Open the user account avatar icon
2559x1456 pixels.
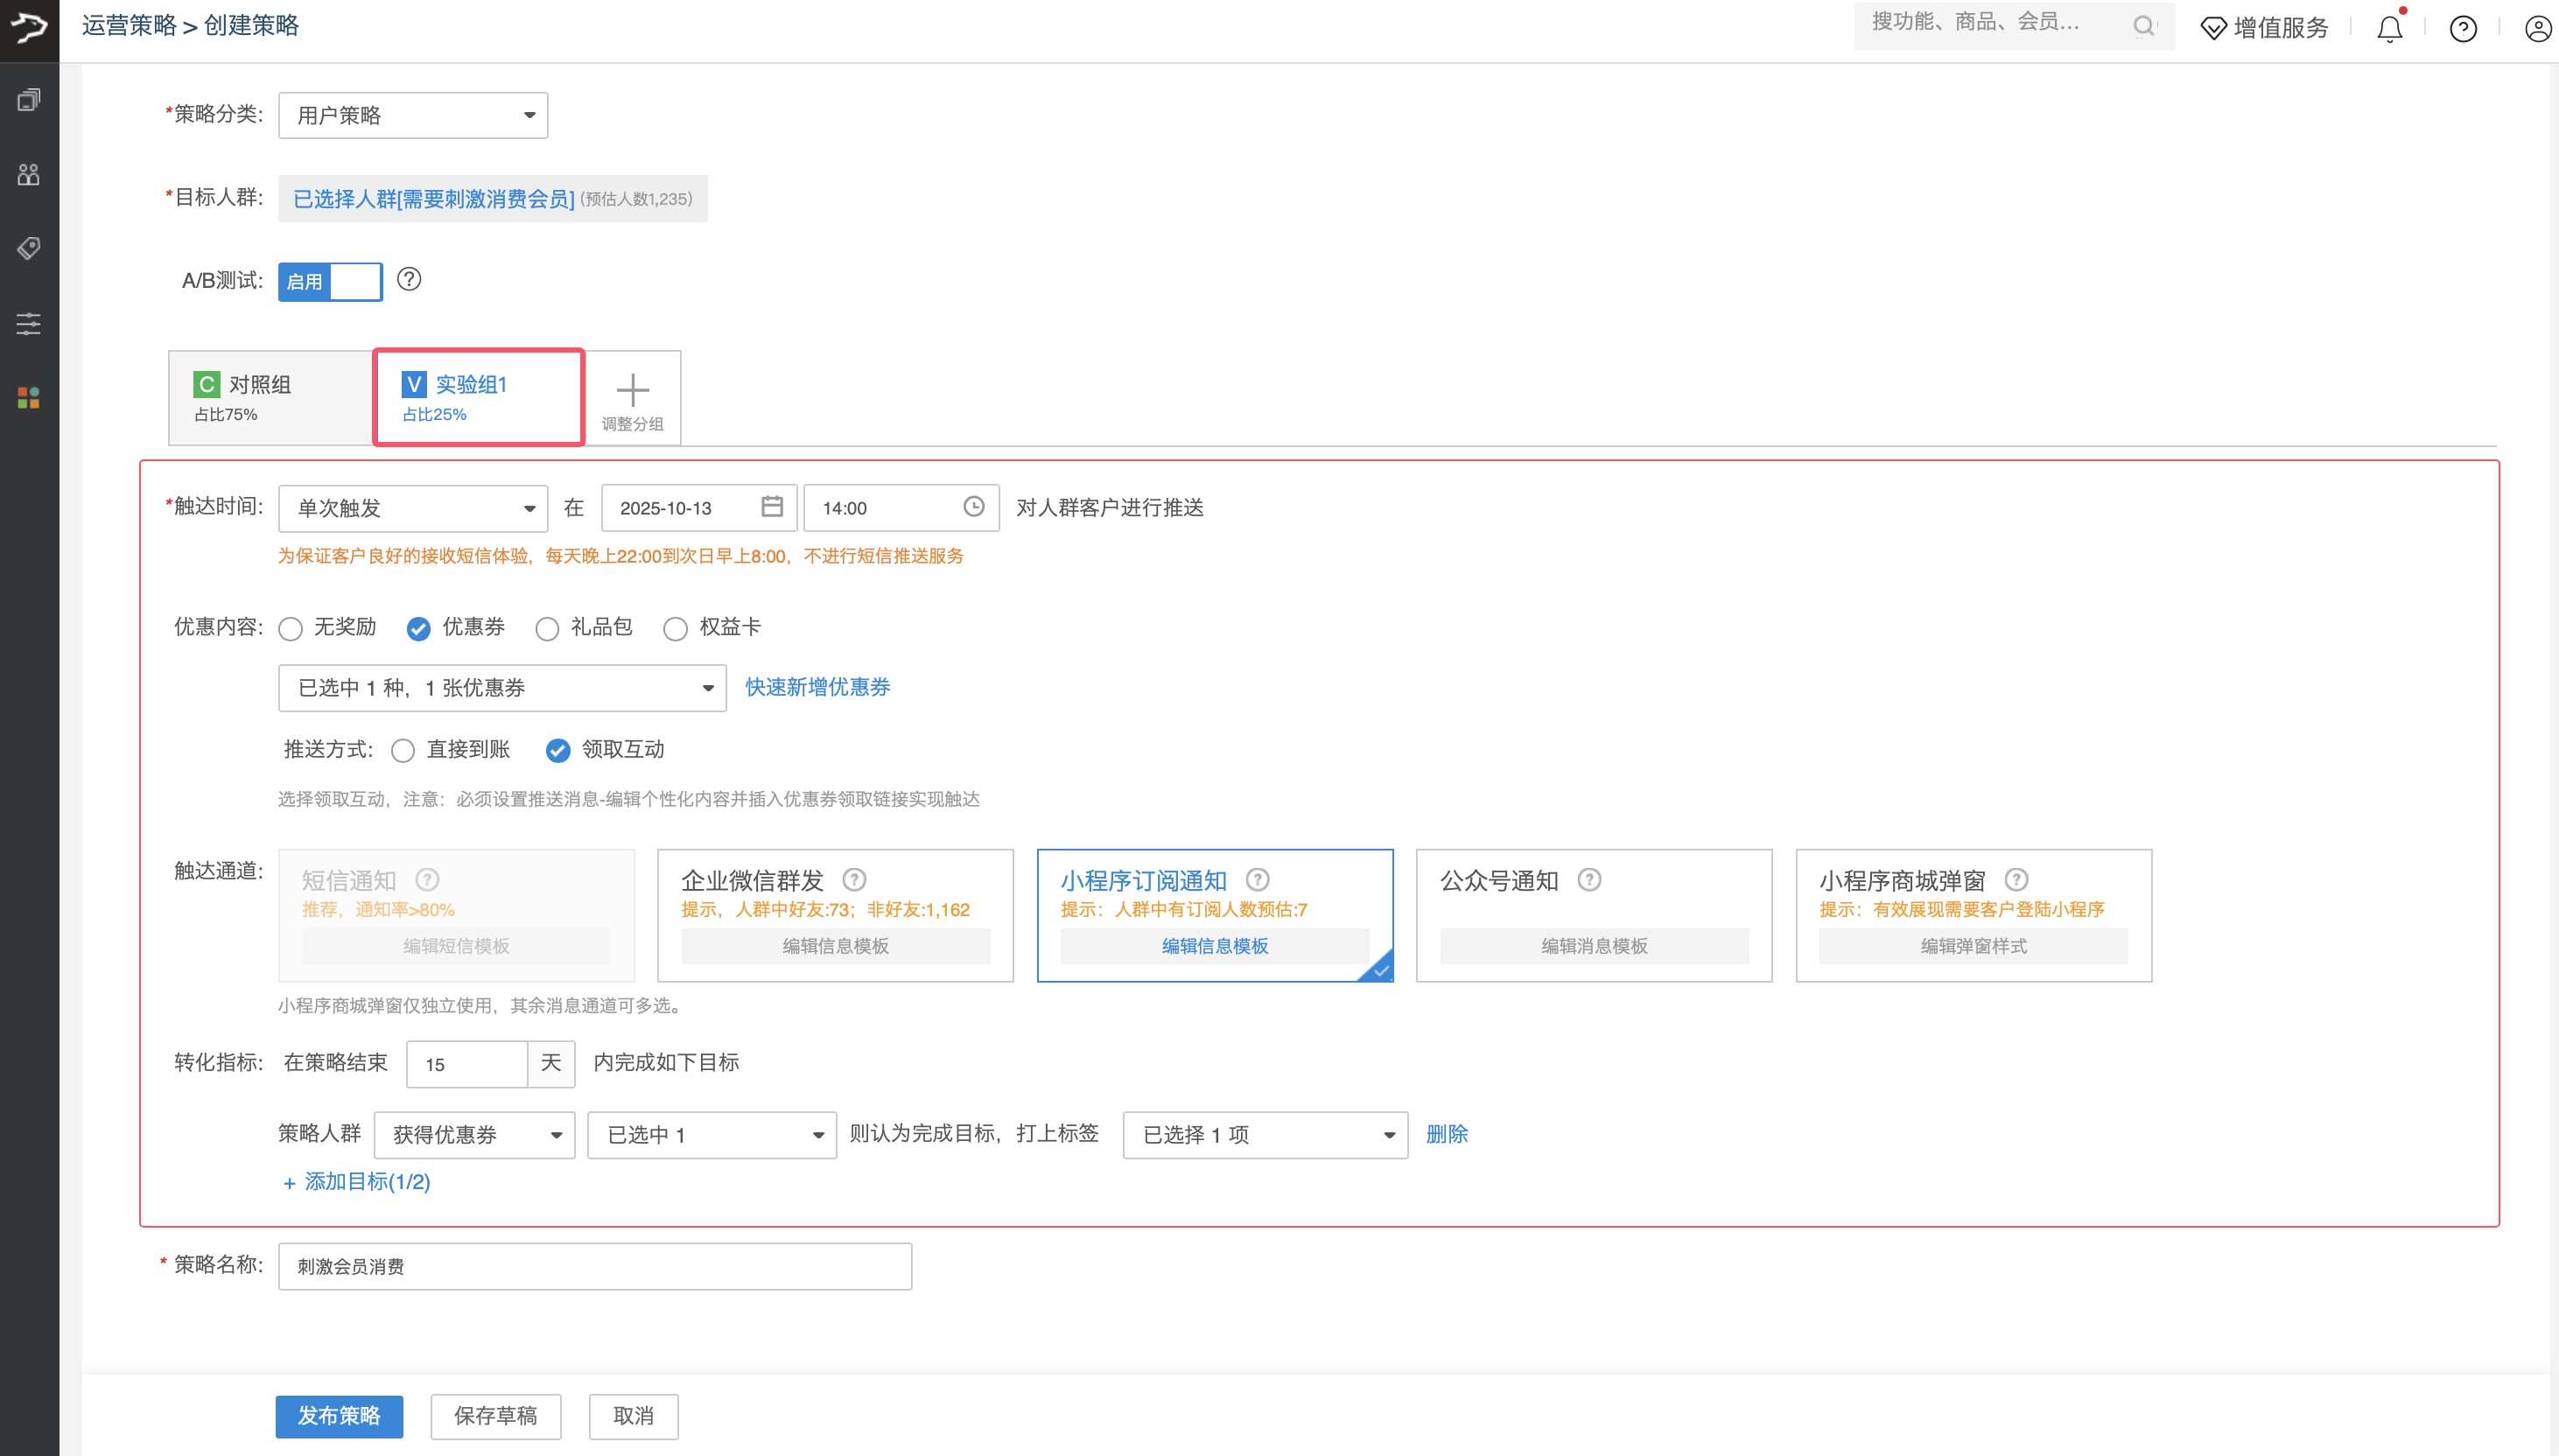click(2537, 29)
